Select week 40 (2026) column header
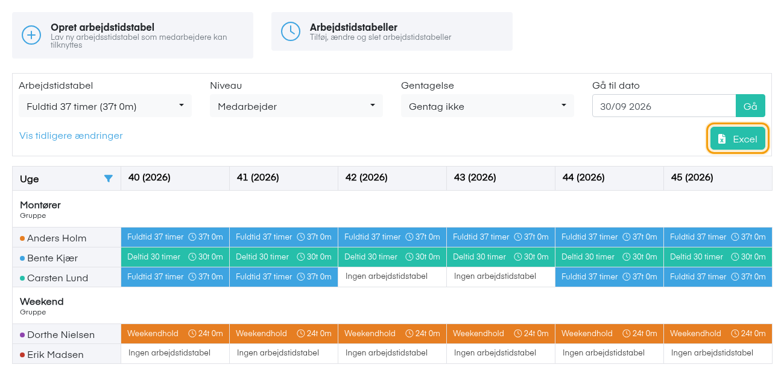 tap(175, 178)
